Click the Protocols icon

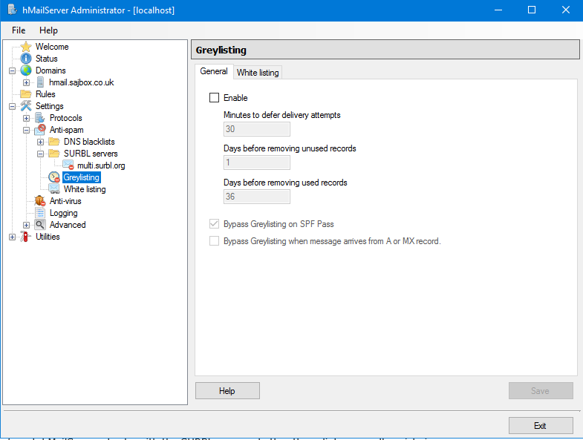coord(40,118)
